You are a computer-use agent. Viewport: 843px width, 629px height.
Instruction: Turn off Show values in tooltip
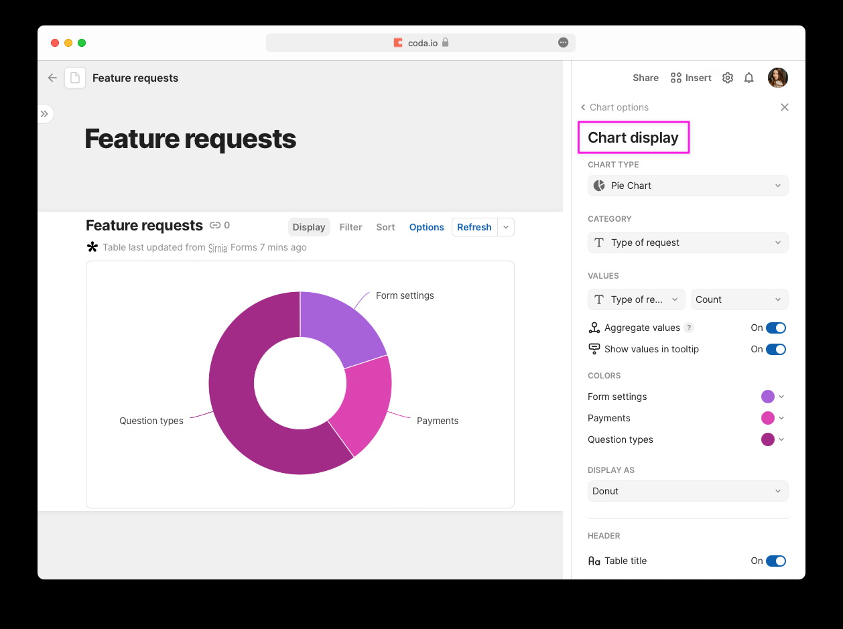776,349
